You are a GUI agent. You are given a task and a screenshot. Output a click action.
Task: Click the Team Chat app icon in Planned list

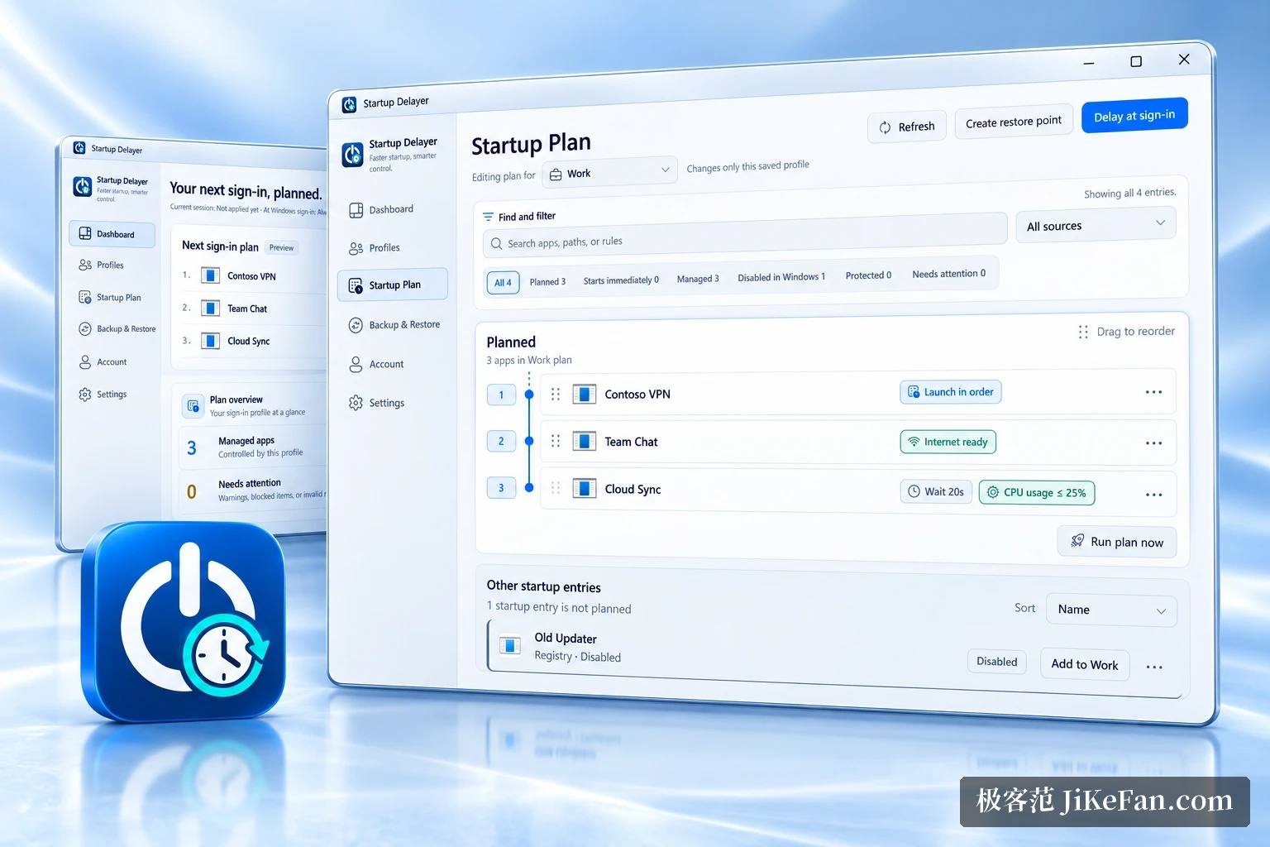coord(585,442)
